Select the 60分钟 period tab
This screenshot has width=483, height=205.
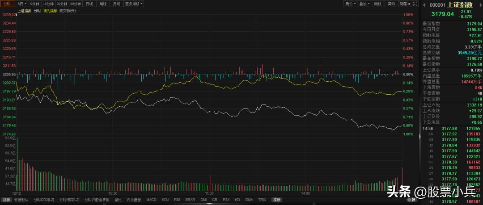(x=76, y=4)
